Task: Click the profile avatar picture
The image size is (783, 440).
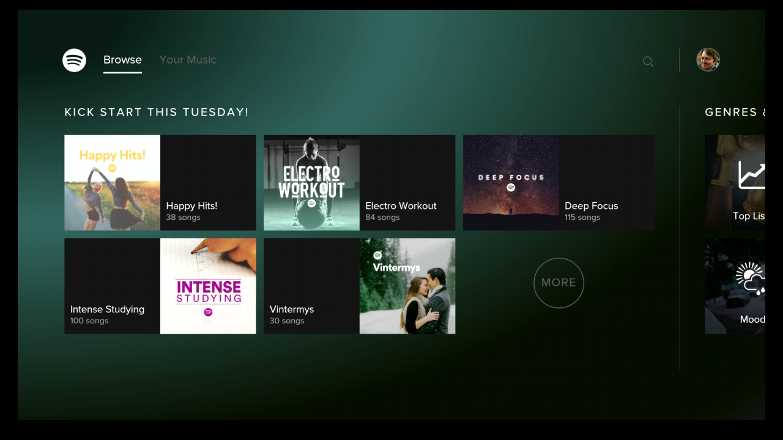Action: coord(708,60)
